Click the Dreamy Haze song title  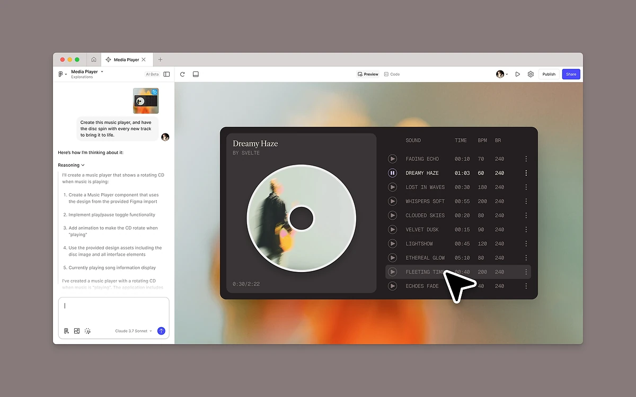255,143
